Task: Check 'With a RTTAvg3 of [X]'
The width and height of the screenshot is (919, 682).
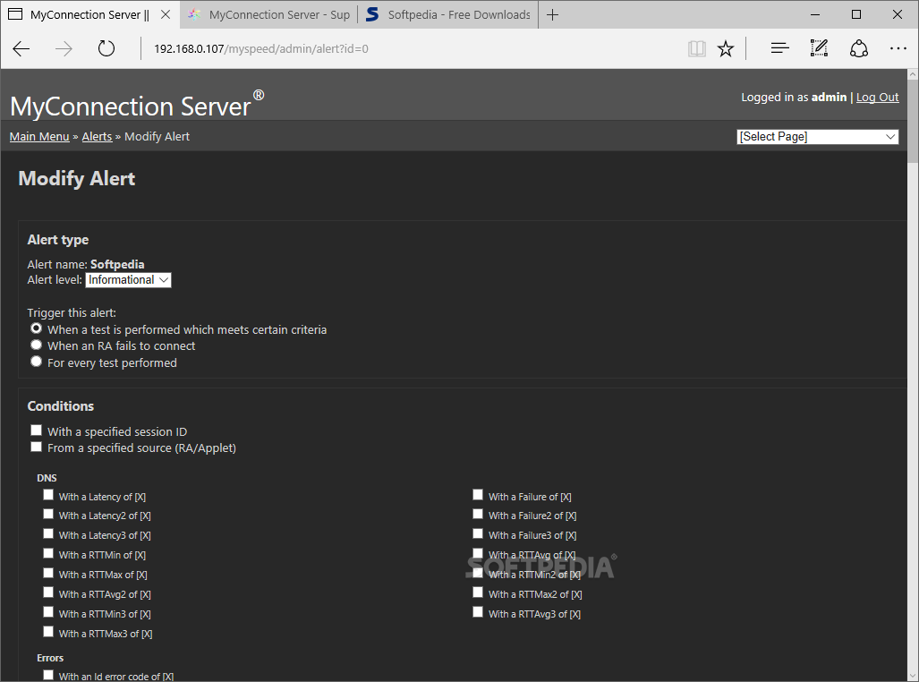Action: tap(478, 612)
